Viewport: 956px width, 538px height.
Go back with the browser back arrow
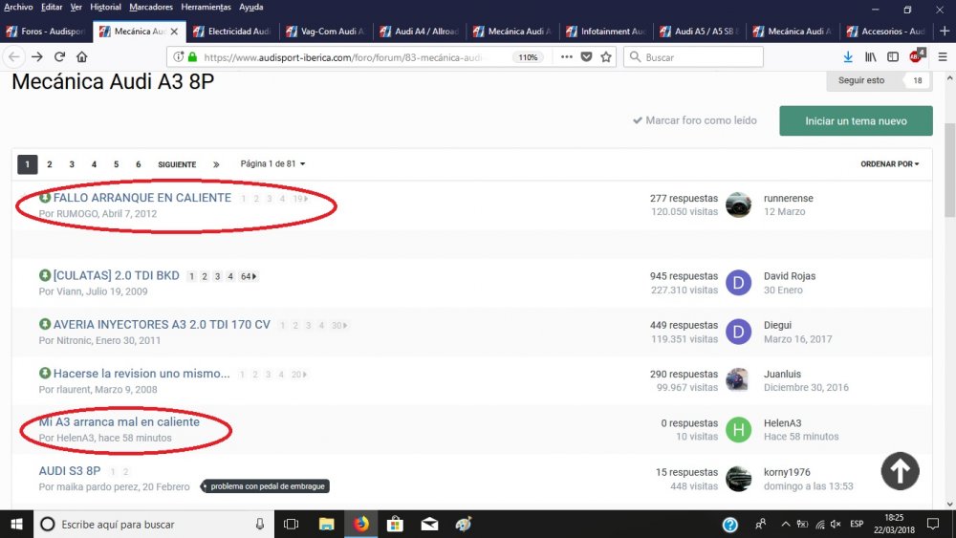tap(14, 56)
